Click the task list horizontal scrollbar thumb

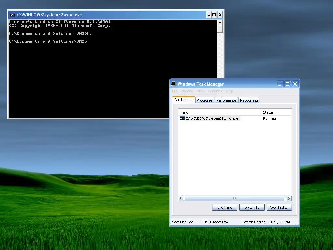(234, 198)
